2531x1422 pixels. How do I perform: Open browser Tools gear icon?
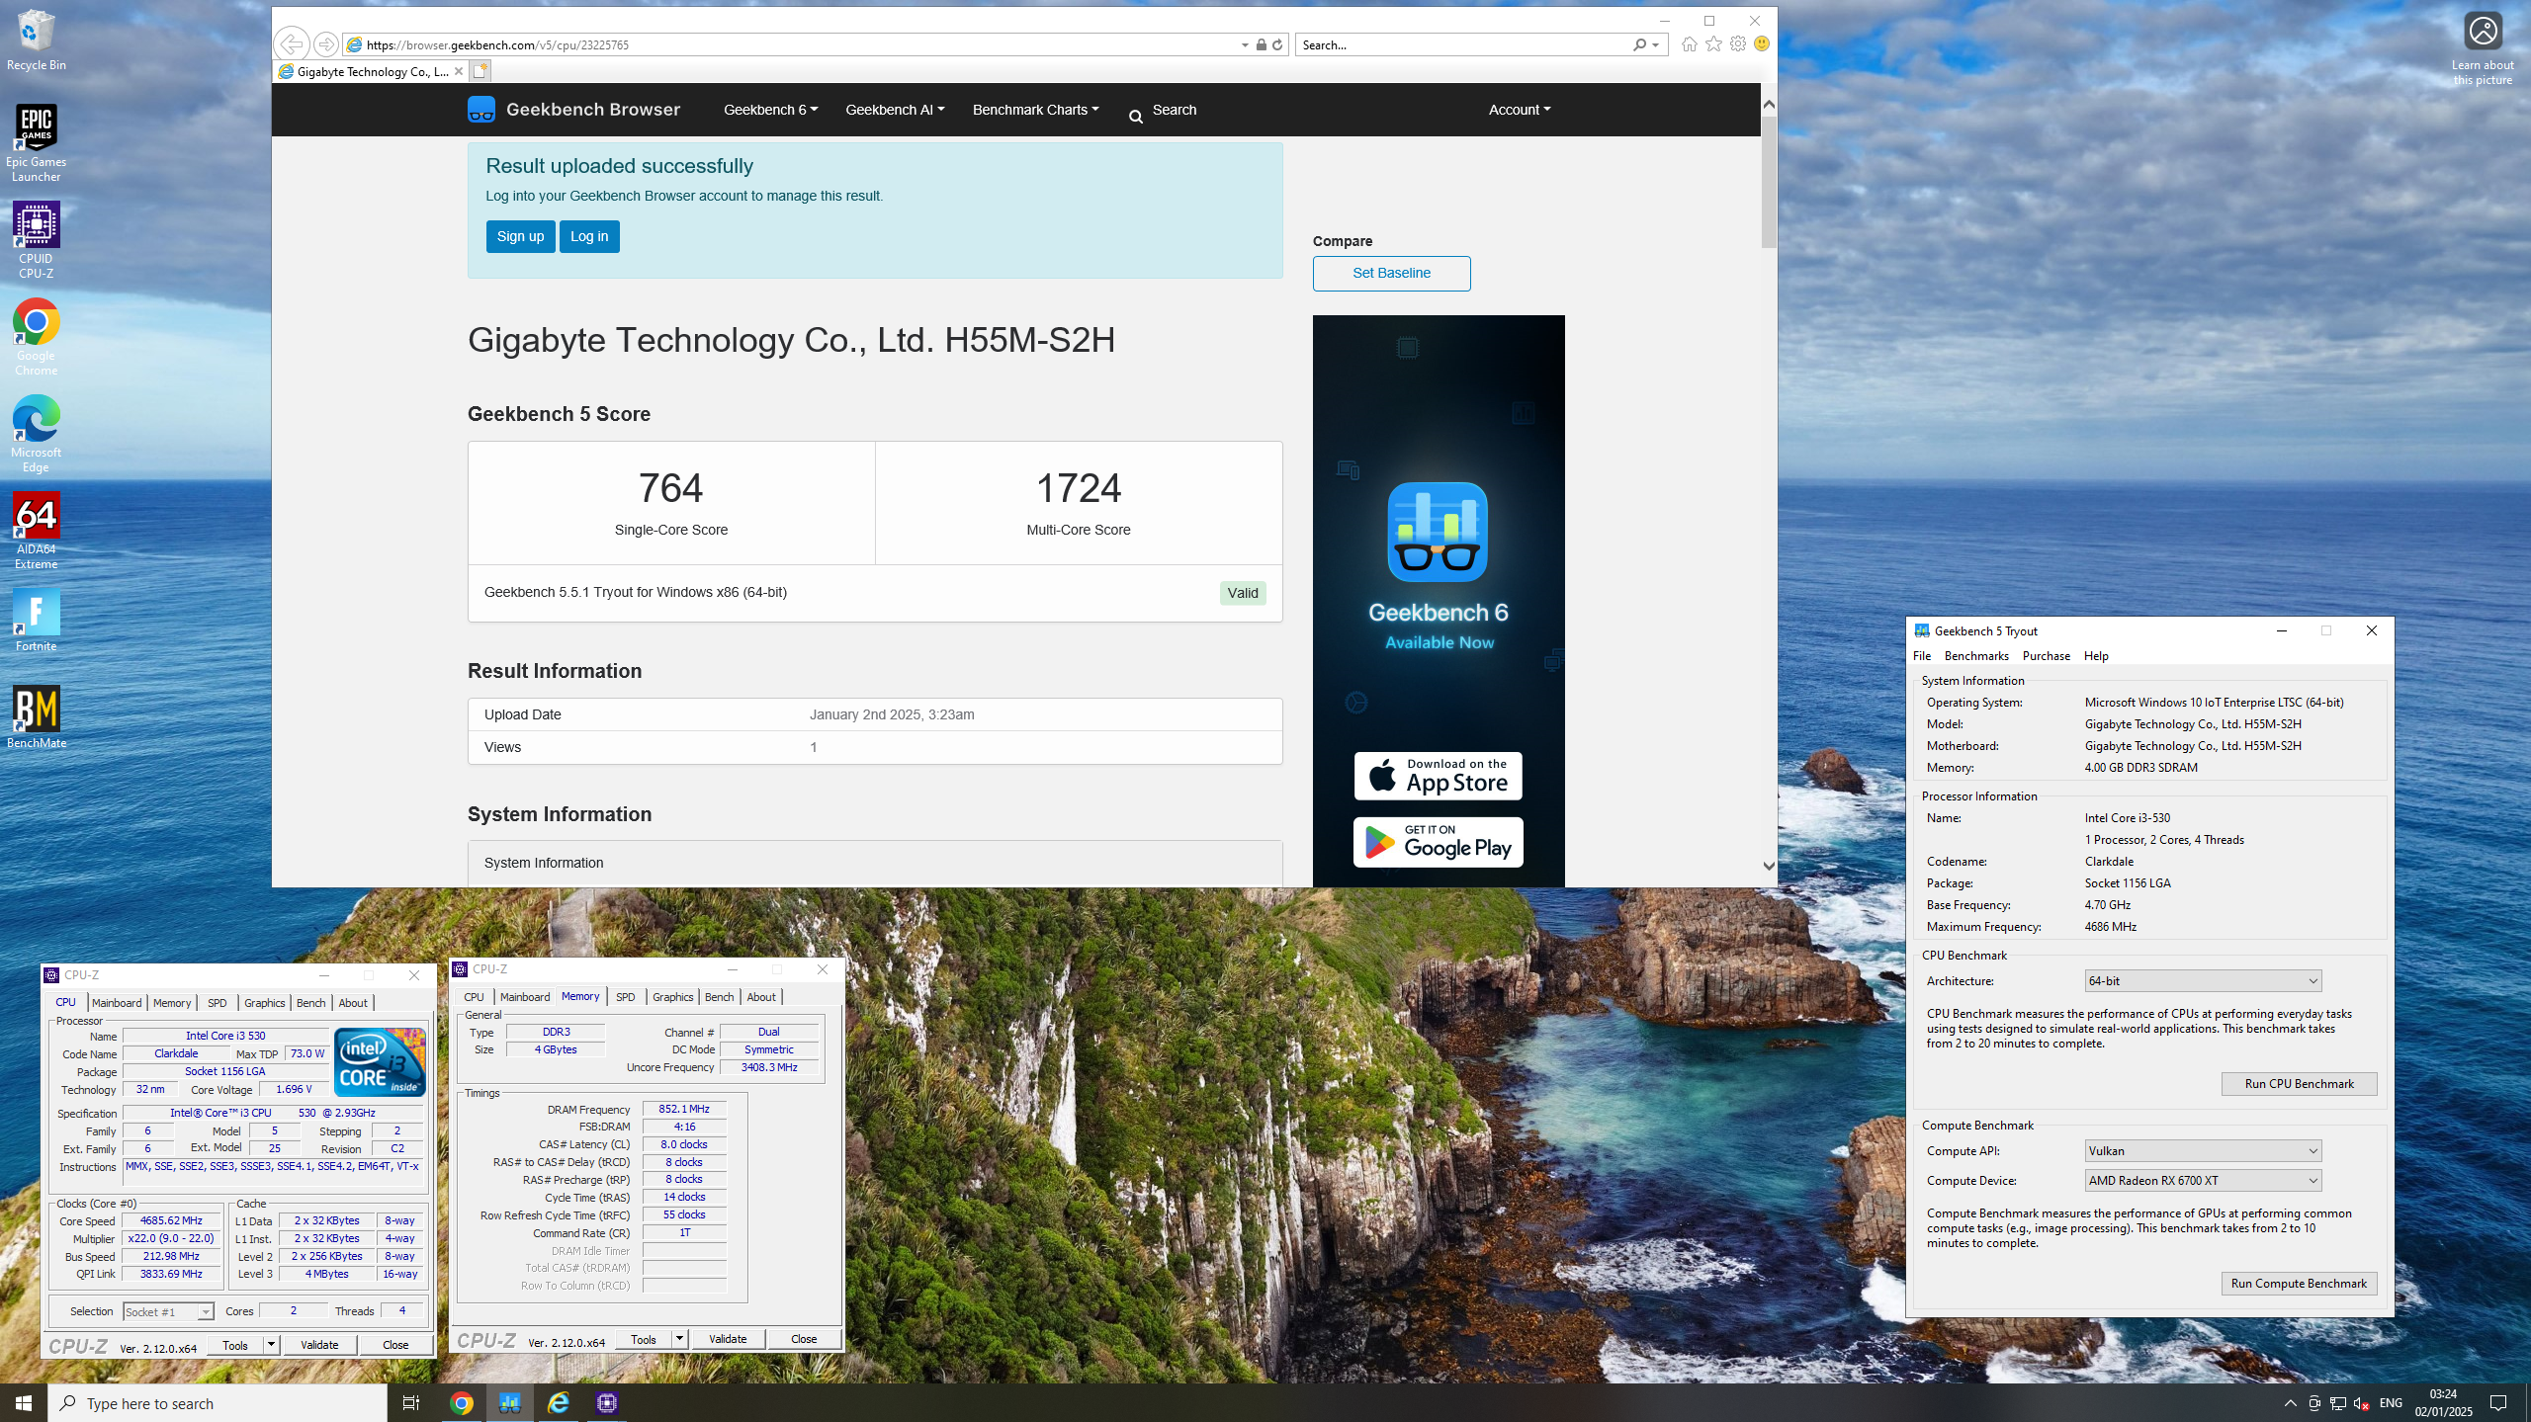[x=1738, y=44]
